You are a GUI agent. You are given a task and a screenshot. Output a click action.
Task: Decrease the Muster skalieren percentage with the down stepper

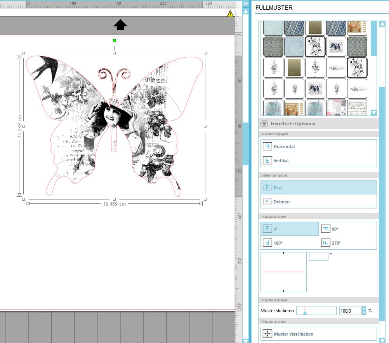point(364,313)
